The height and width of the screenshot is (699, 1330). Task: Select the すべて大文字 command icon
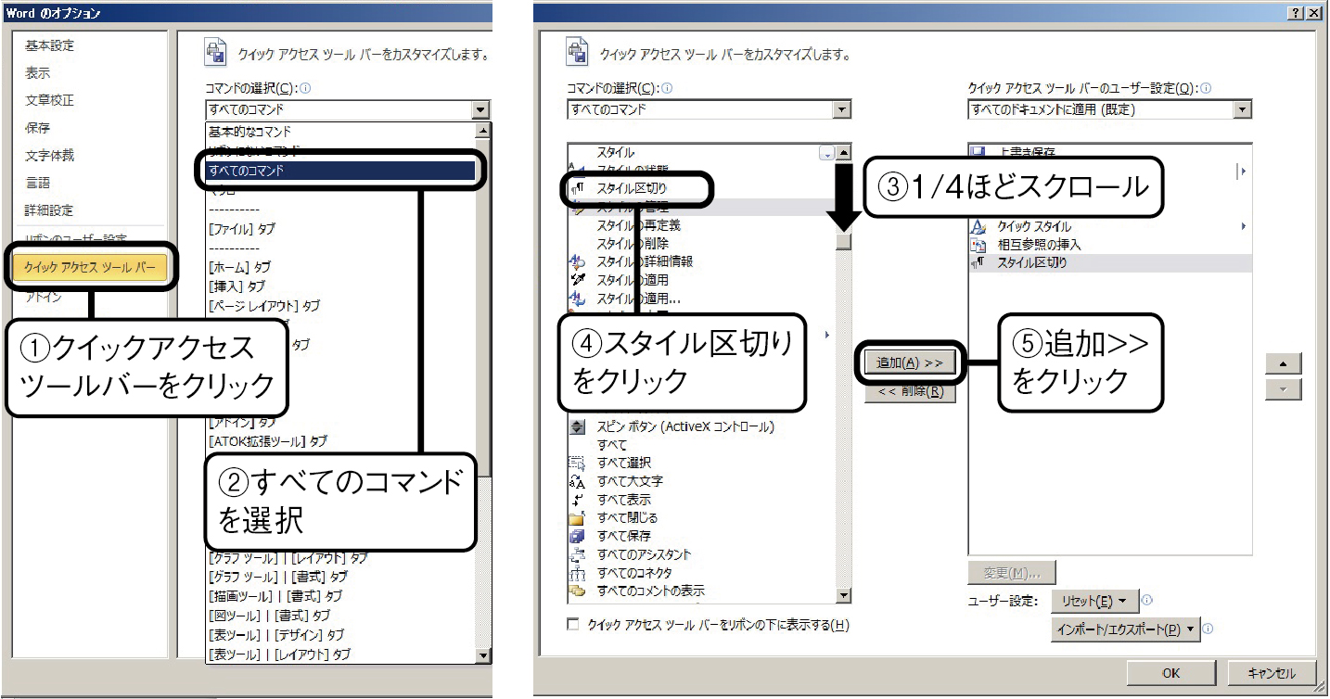[x=577, y=481]
